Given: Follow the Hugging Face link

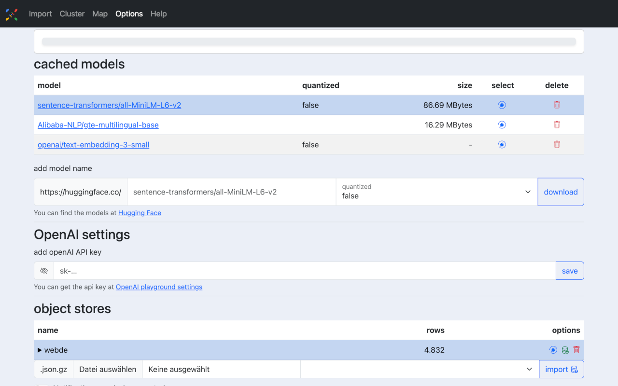Looking at the screenshot, I should coord(140,213).
